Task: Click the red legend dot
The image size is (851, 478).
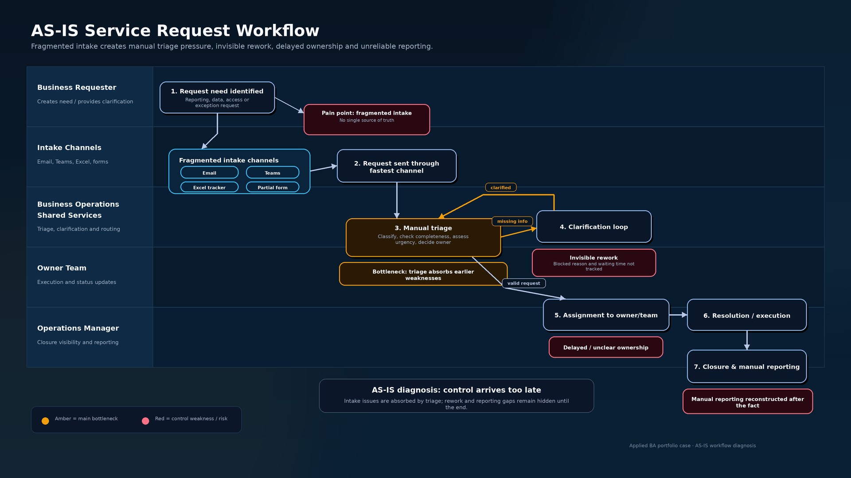Action: (x=145, y=421)
